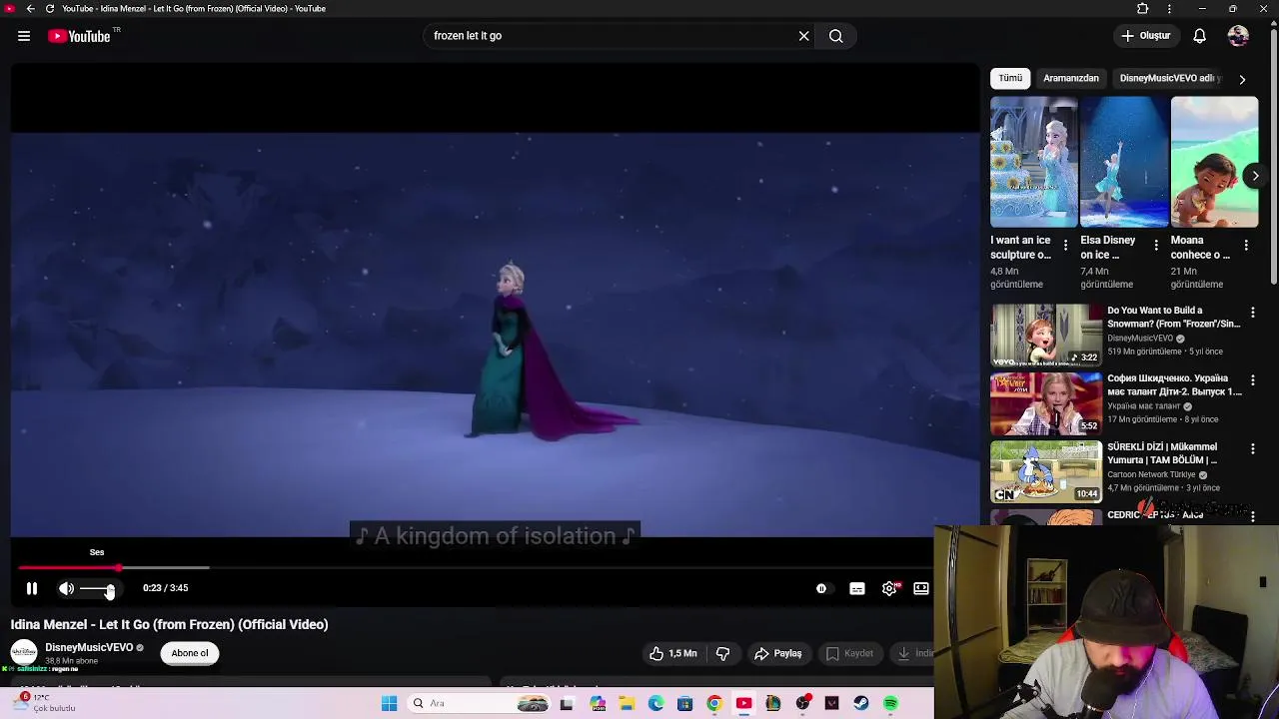
Task: Click the search box with 'frozen let it go'
Action: pyautogui.click(x=610, y=36)
